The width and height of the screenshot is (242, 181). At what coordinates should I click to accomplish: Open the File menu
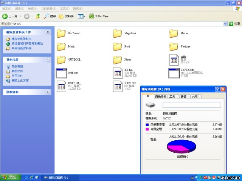[x=7, y=9]
